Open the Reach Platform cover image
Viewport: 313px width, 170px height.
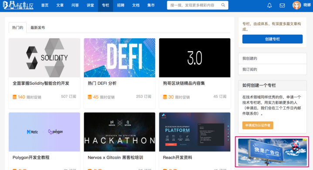coord(194,132)
